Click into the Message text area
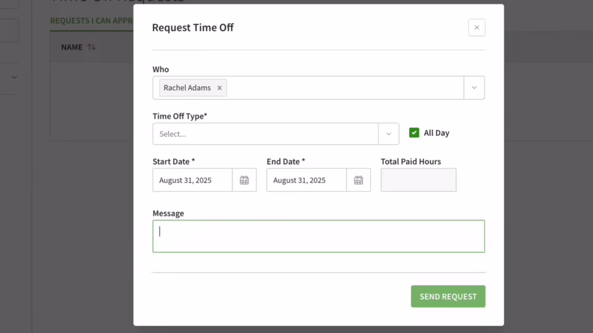The width and height of the screenshot is (593, 333). click(319, 236)
